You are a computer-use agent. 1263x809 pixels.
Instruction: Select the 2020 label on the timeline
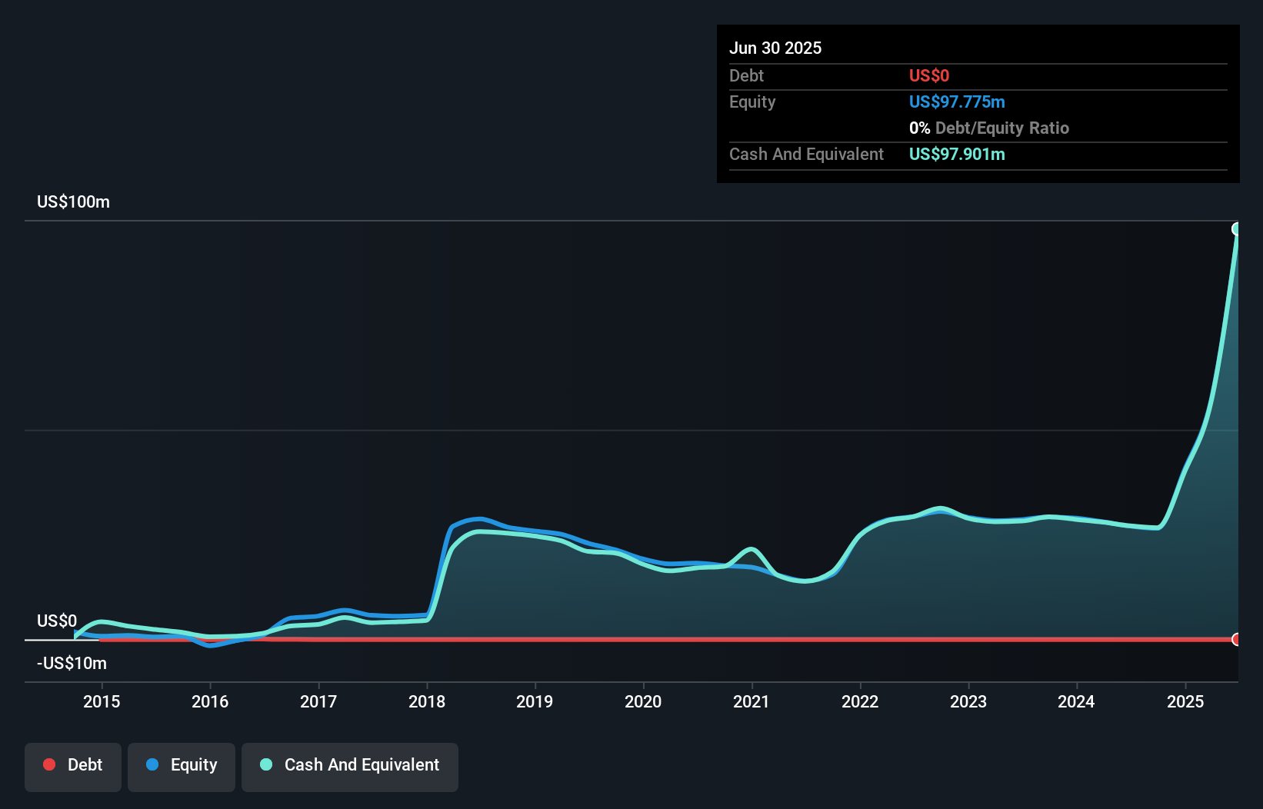click(644, 701)
